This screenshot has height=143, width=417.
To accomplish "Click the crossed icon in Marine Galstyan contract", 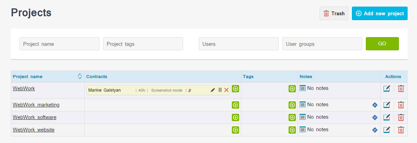I will point(190,91).
